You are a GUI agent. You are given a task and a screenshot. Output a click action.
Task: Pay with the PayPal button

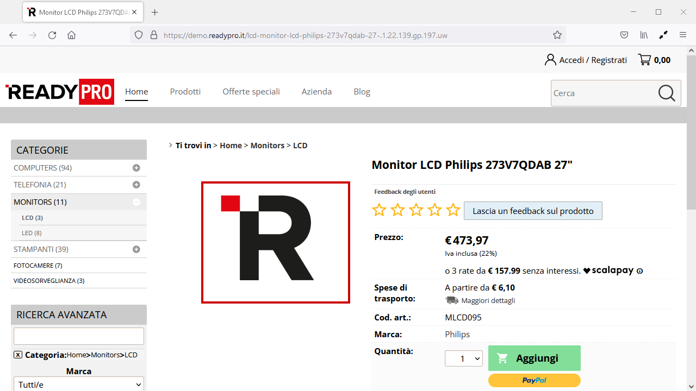[535, 380]
